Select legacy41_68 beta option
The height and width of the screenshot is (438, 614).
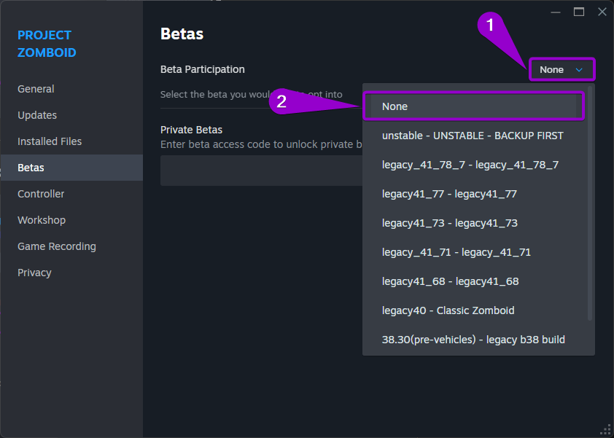point(474,281)
